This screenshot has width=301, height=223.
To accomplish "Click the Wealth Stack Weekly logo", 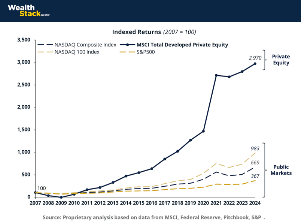I will tap(28, 10).
